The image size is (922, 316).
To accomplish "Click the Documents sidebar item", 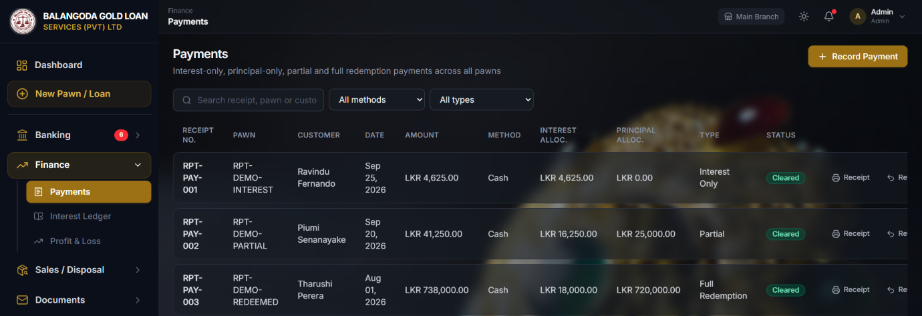I will [x=79, y=300].
